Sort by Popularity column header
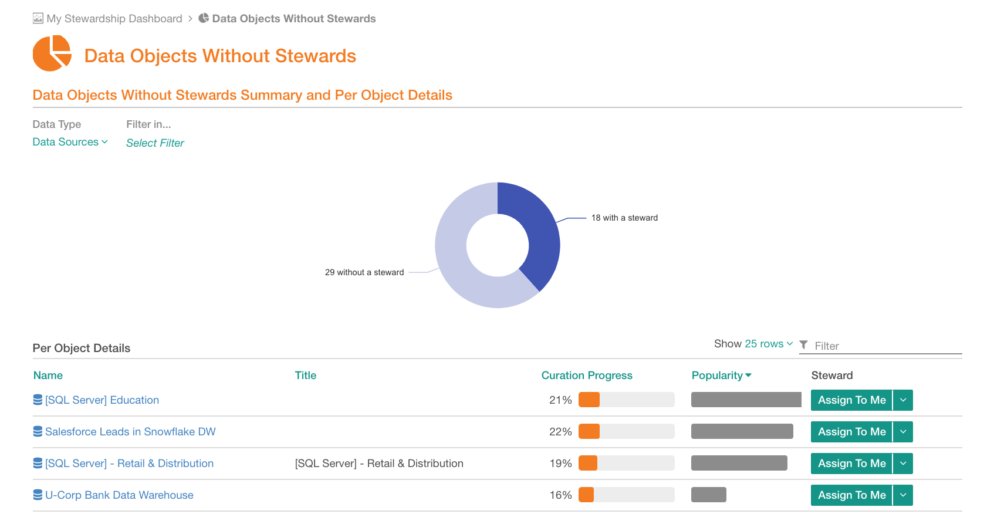994x514 pixels. [721, 376]
